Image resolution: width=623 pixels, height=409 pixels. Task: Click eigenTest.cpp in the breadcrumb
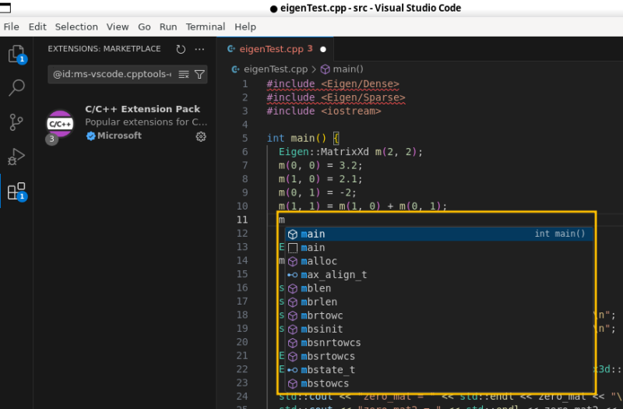tap(276, 69)
